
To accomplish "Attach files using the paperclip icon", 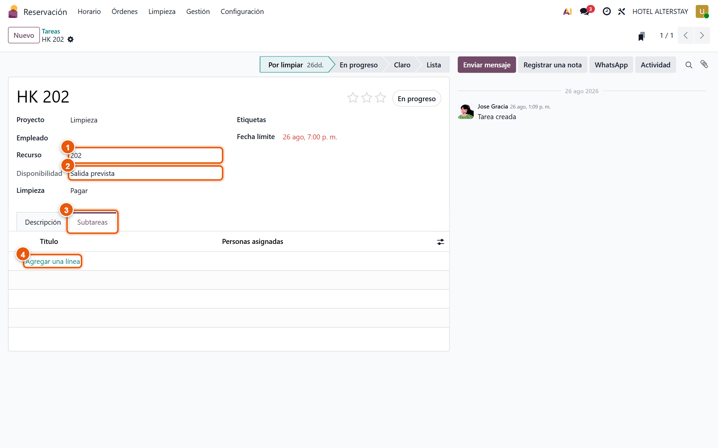I will tap(704, 64).
